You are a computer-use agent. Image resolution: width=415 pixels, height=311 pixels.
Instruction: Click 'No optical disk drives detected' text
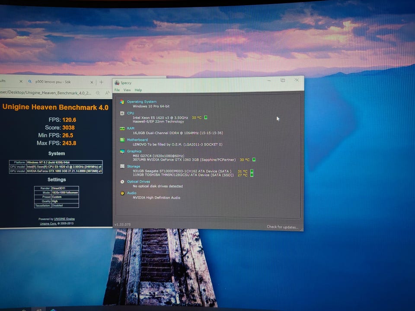pyautogui.click(x=158, y=186)
